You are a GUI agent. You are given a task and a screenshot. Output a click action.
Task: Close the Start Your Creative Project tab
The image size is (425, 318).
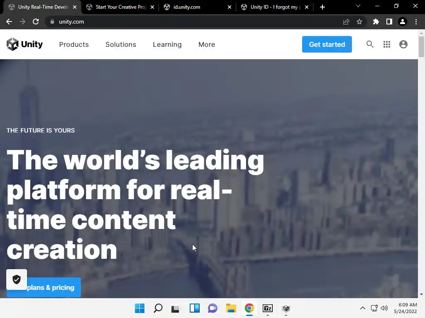152,7
